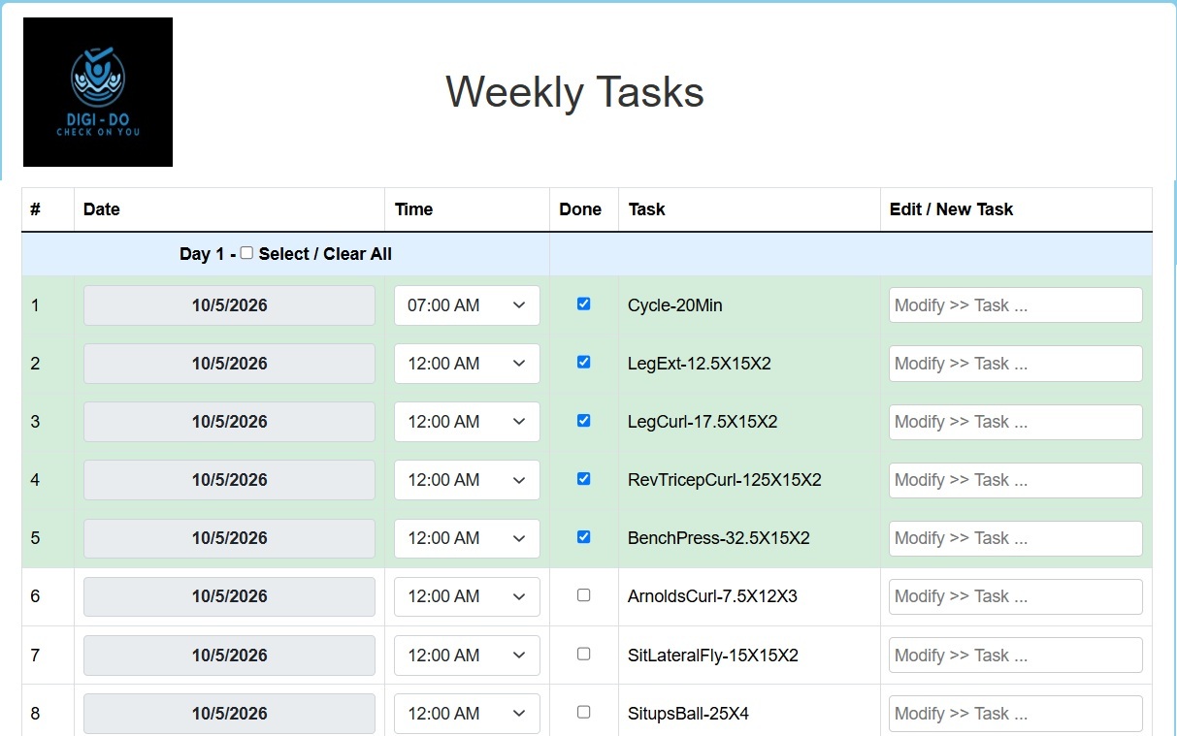Focus Modify Task field for ArnoldsCurl-7.5X12X3
The image size is (1177, 736).
point(1016,596)
